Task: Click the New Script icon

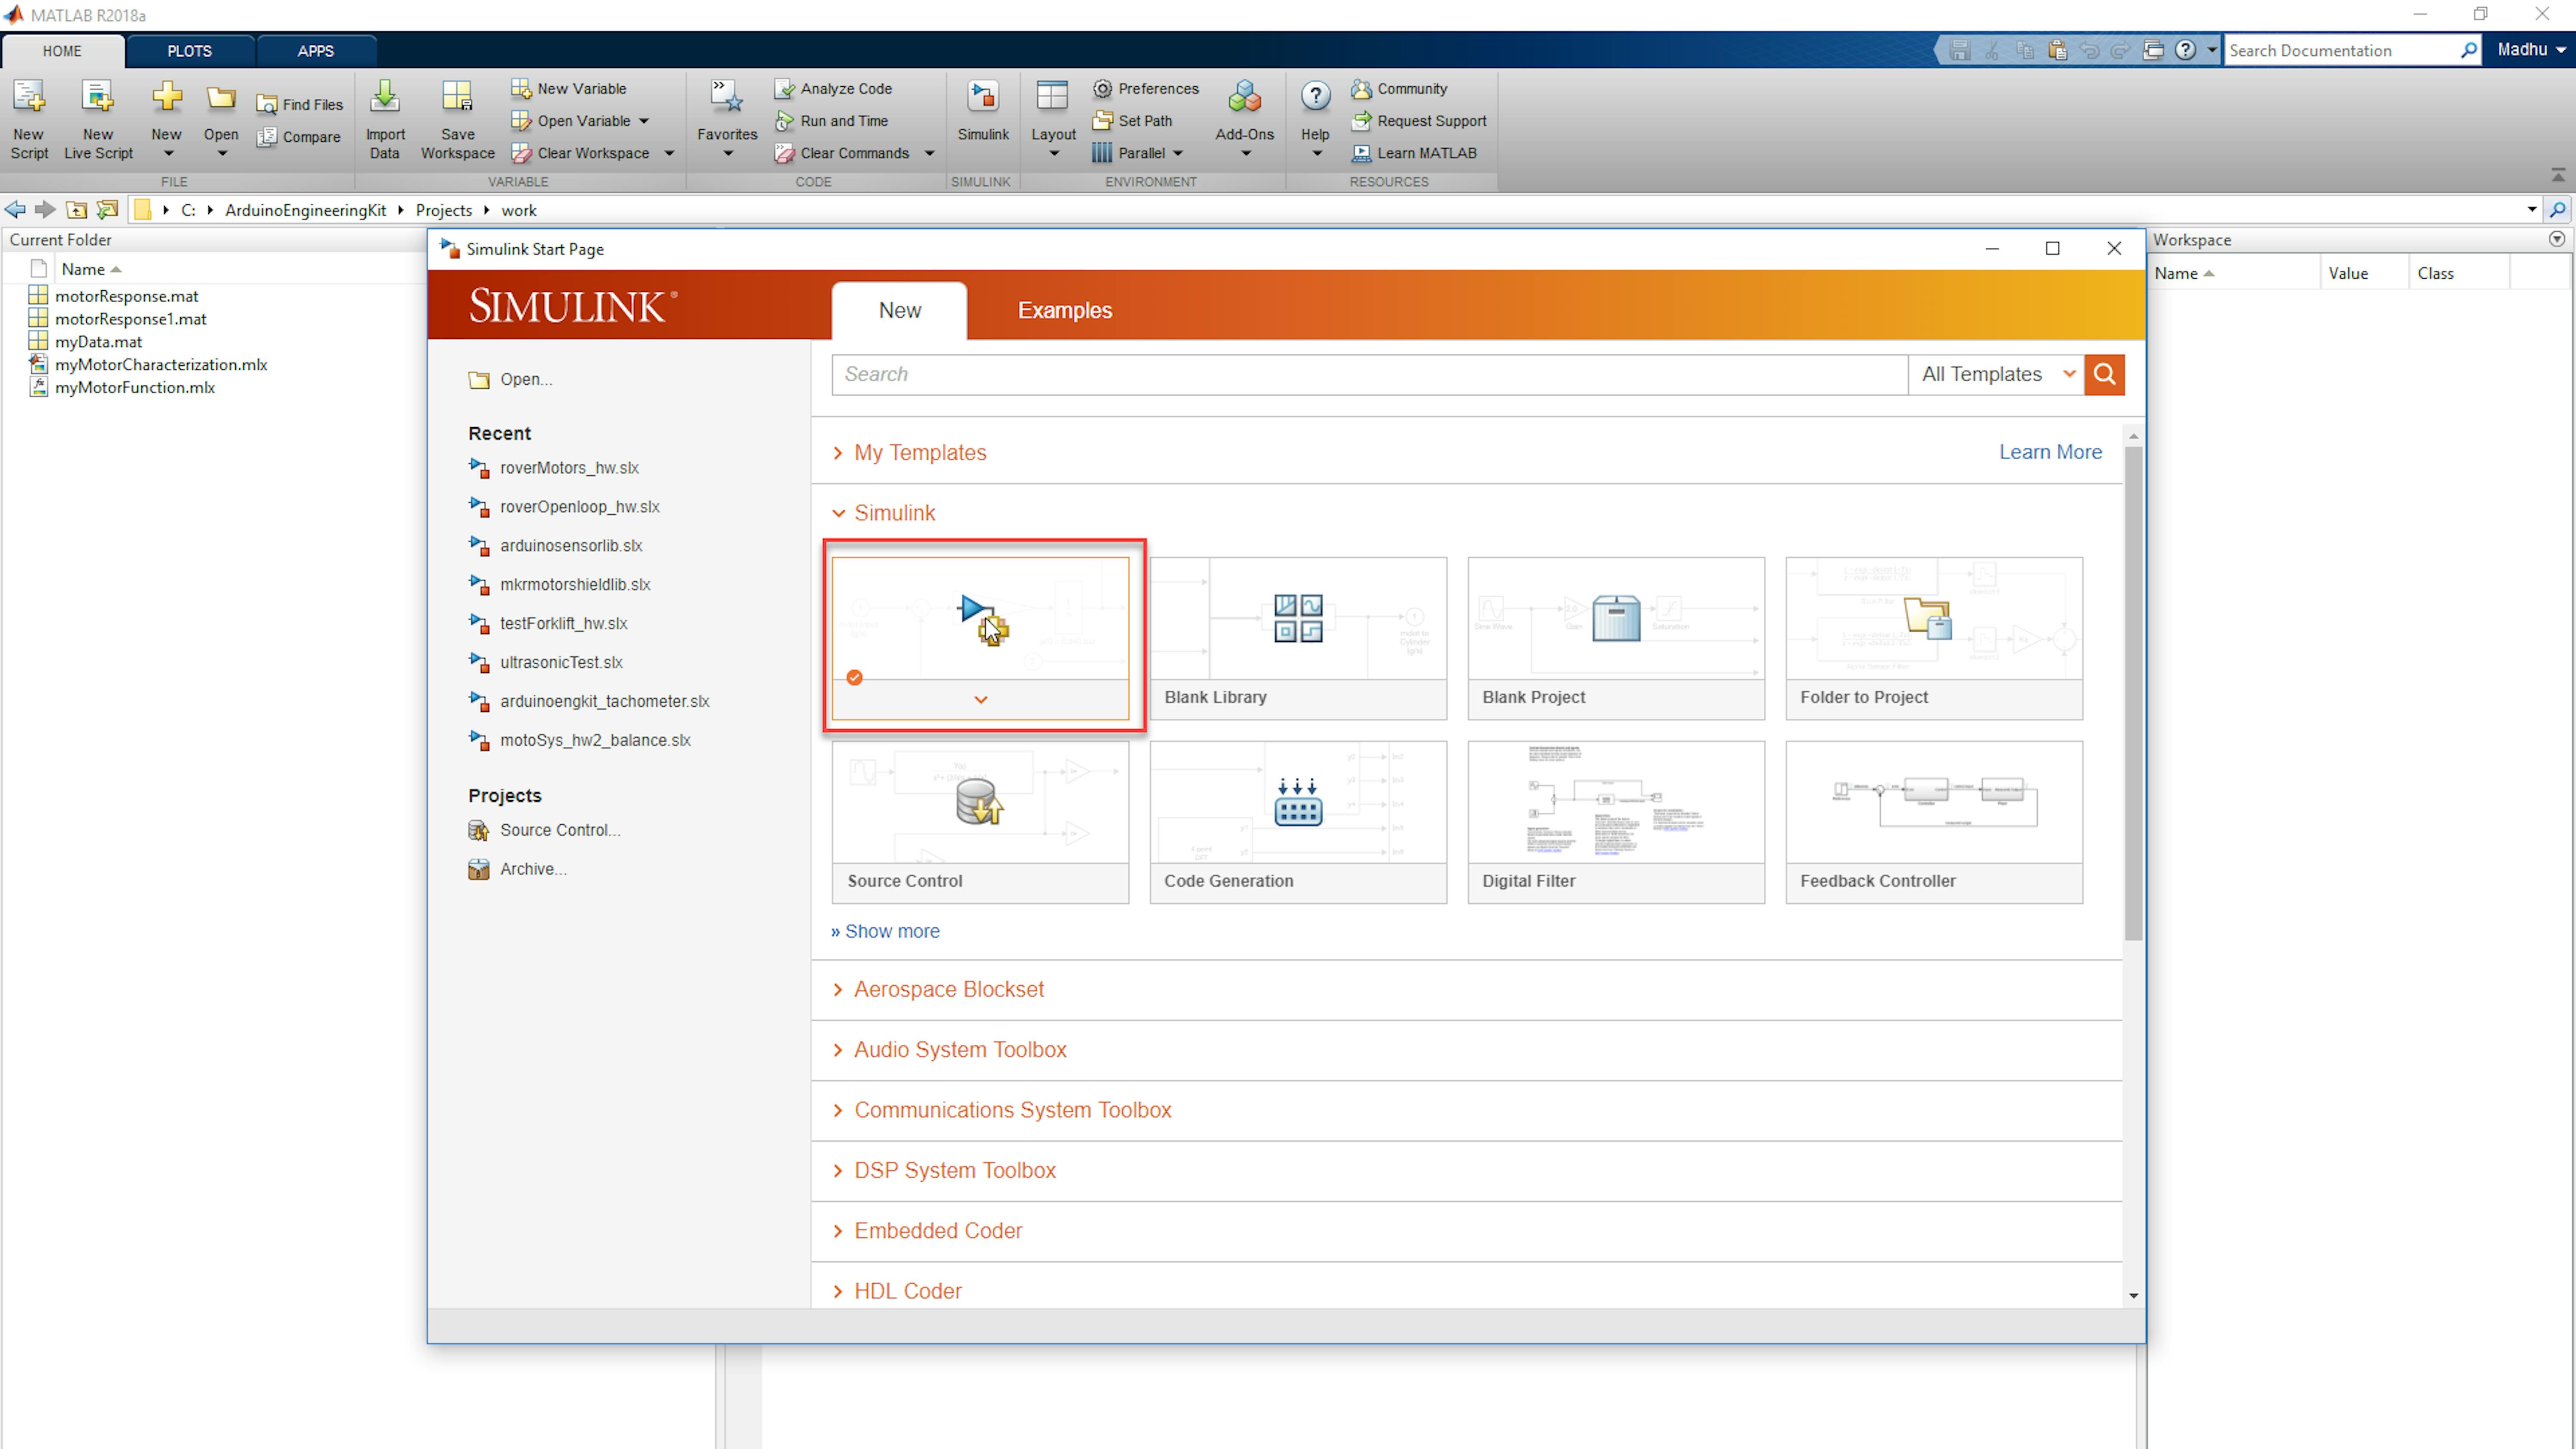Action: click(x=29, y=98)
